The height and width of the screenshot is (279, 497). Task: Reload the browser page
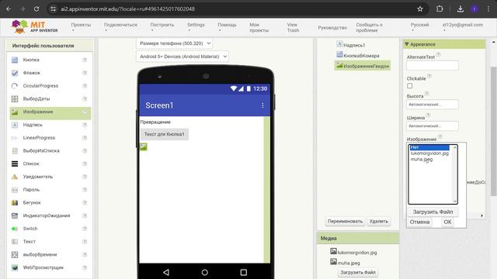[x=36, y=9]
